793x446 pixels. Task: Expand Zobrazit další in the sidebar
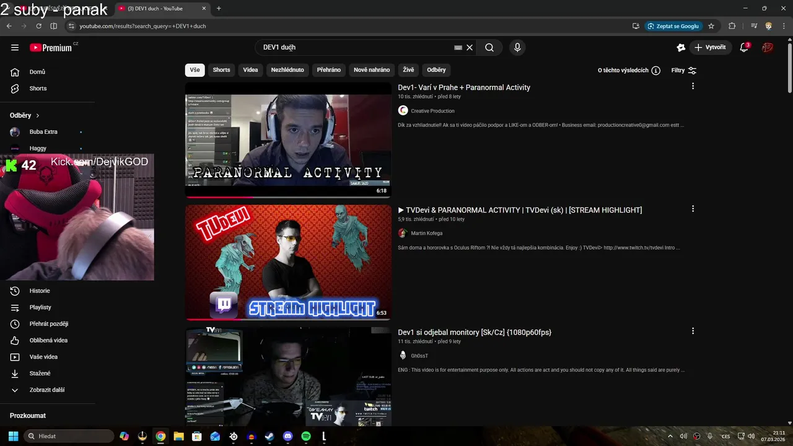pyautogui.click(x=47, y=390)
